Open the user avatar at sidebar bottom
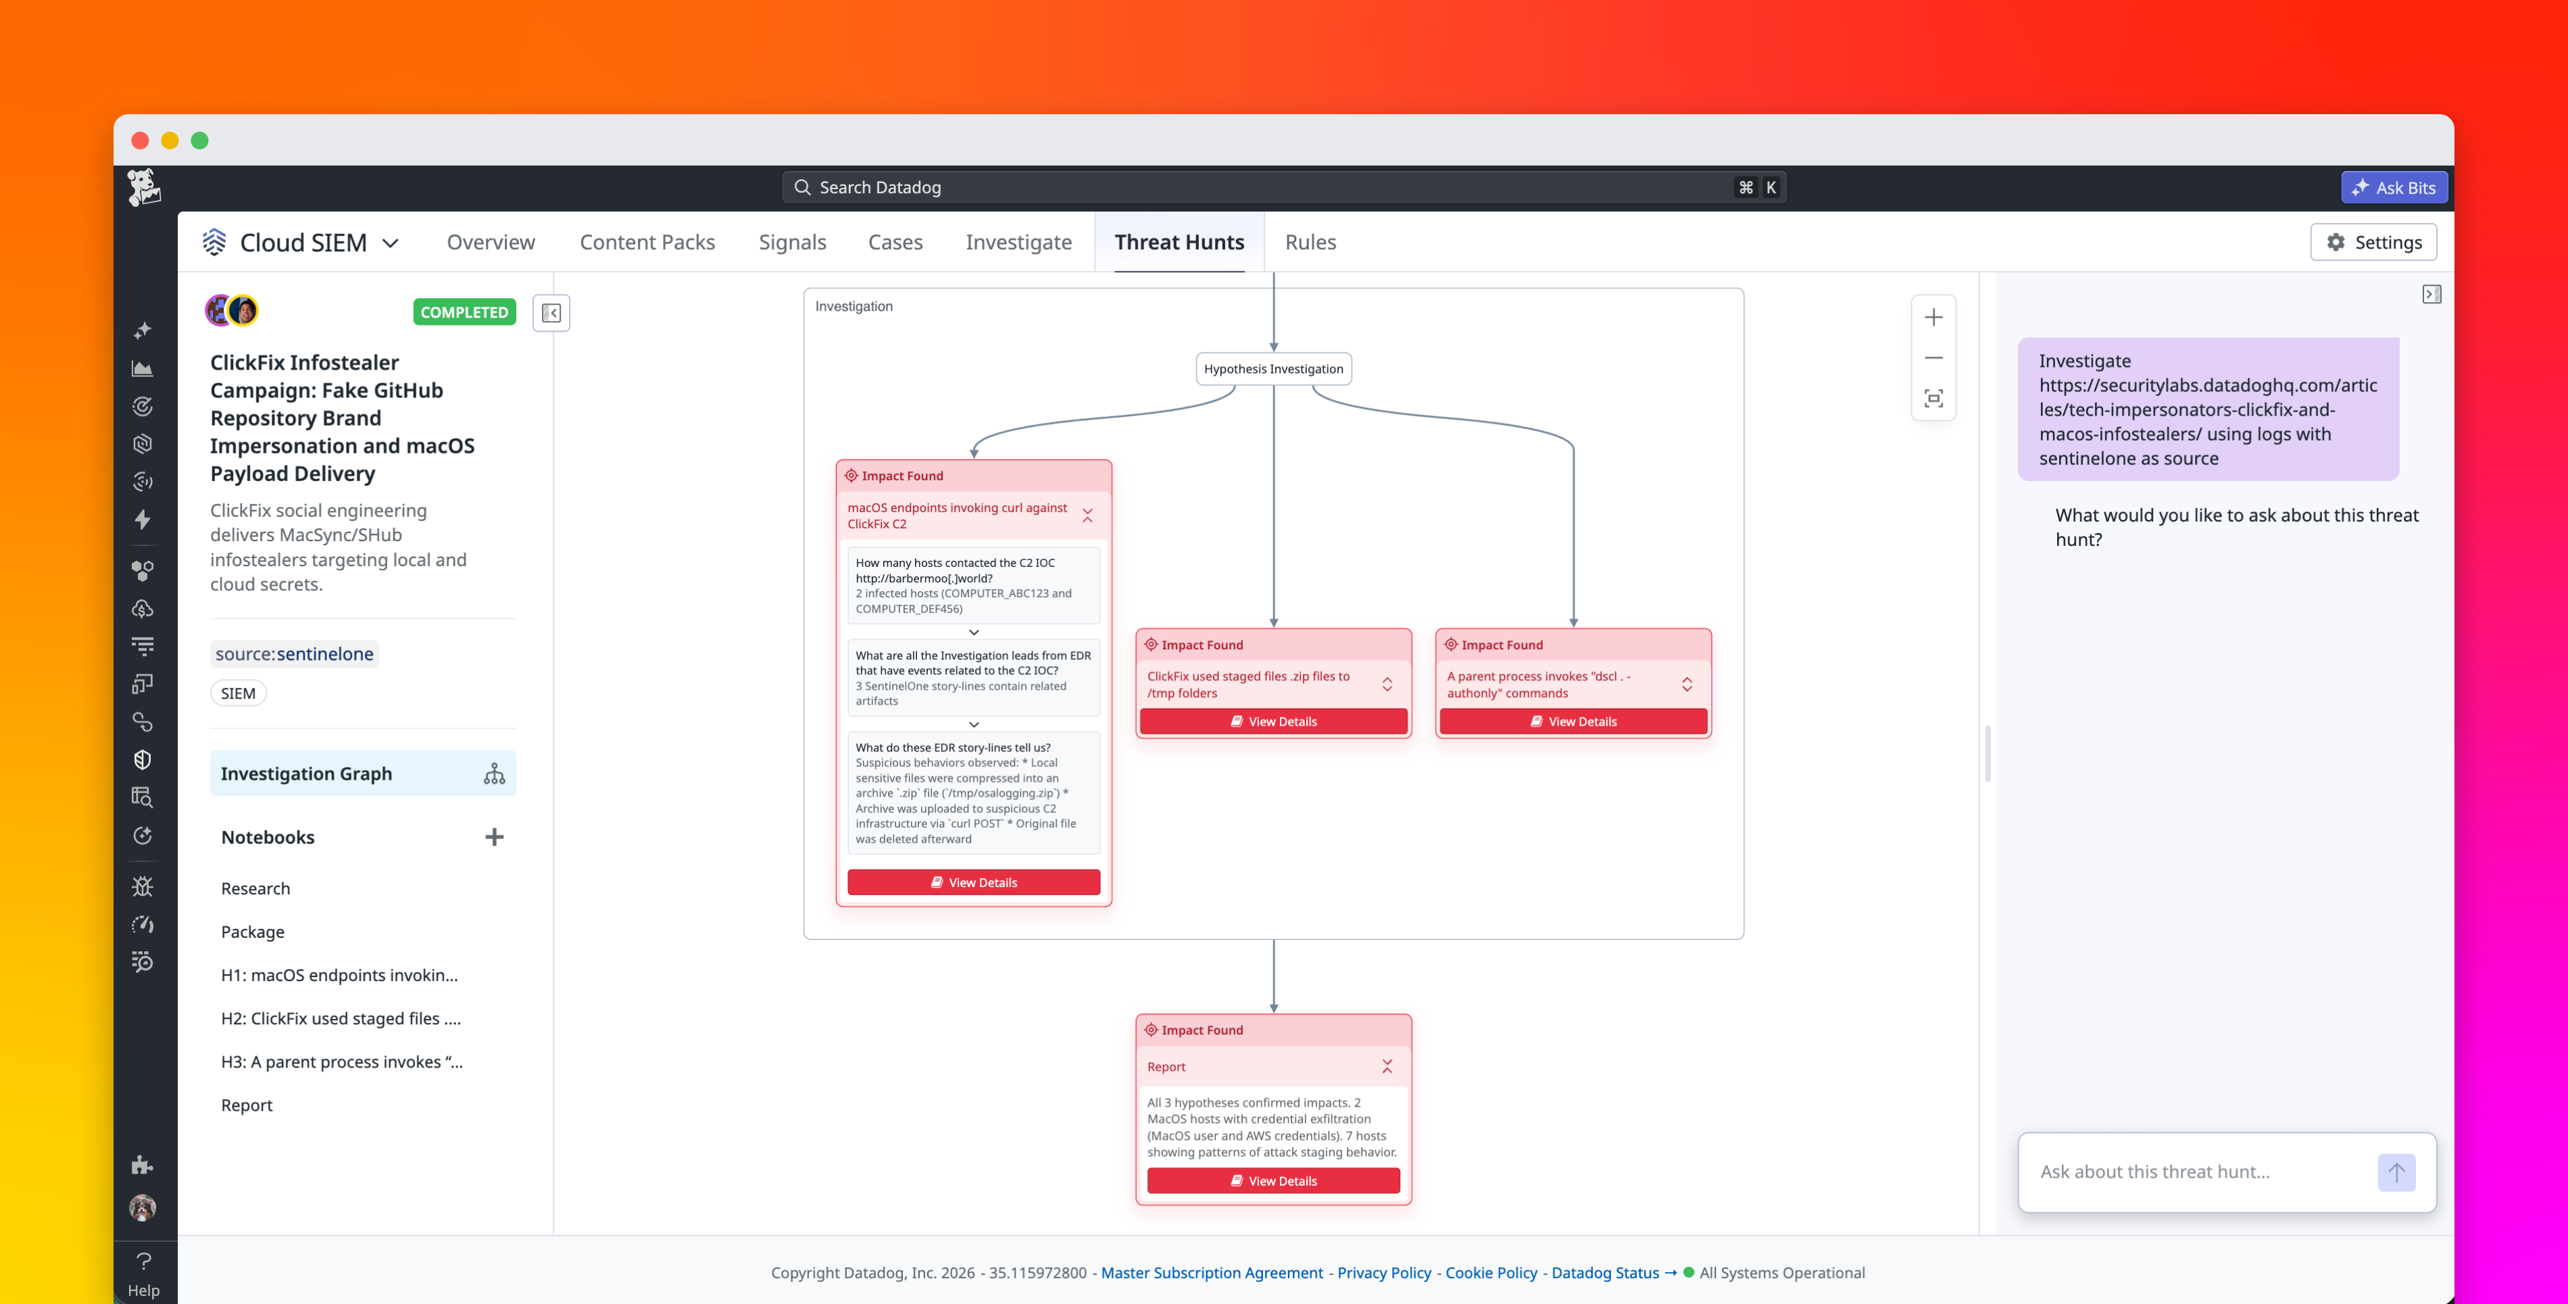This screenshot has height=1304, width=2568. click(143, 1208)
